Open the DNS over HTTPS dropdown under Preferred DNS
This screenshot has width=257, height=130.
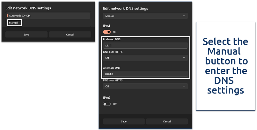[145, 58]
